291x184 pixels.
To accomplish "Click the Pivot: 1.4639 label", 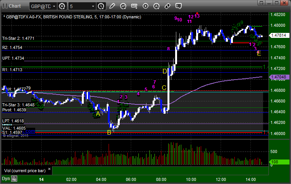I will click(x=14, y=110).
